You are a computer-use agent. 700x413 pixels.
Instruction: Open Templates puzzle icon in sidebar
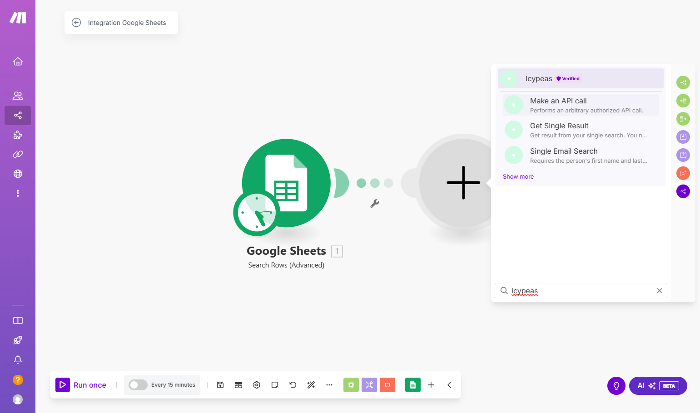click(x=18, y=135)
